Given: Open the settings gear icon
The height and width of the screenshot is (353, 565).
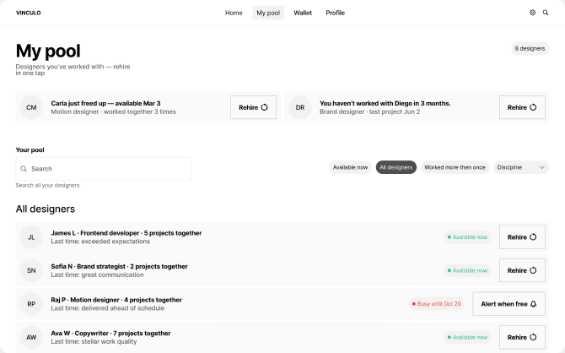Looking at the screenshot, I should [532, 13].
